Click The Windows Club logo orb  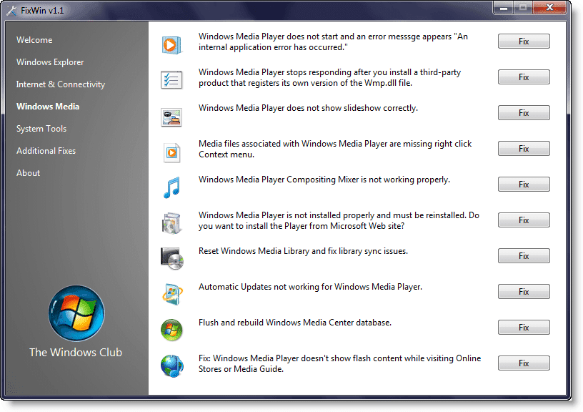[x=76, y=313]
